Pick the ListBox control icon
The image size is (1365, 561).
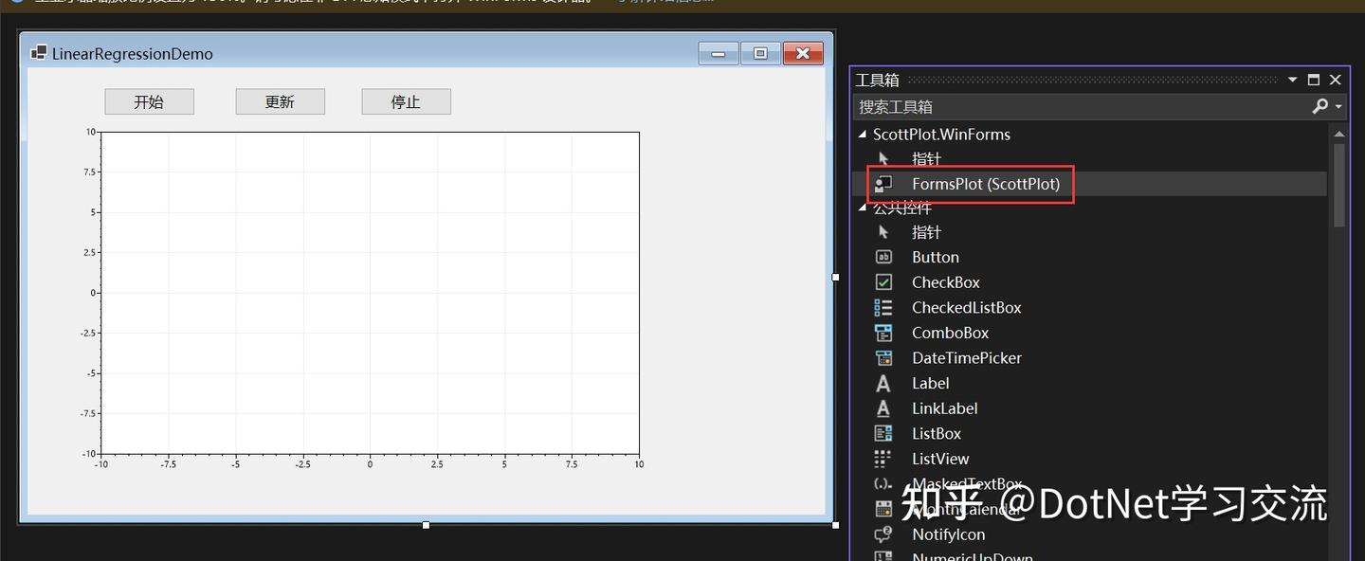[883, 433]
